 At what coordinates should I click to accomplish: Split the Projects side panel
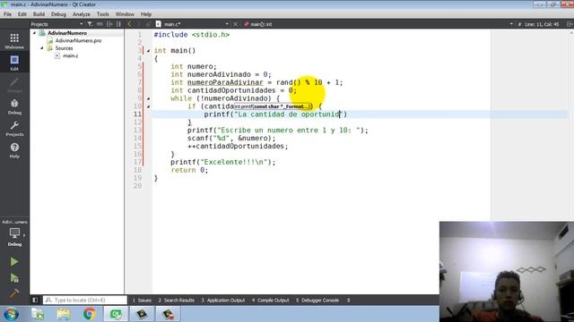point(109,24)
